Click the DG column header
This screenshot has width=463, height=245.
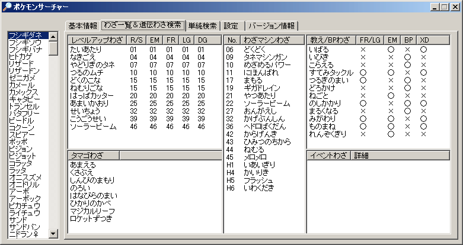tap(207, 40)
